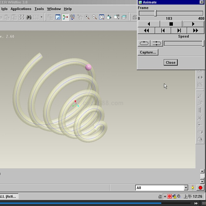Click the refit view toolbar icon
The width and height of the screenshot is (206, 206).
102,17
